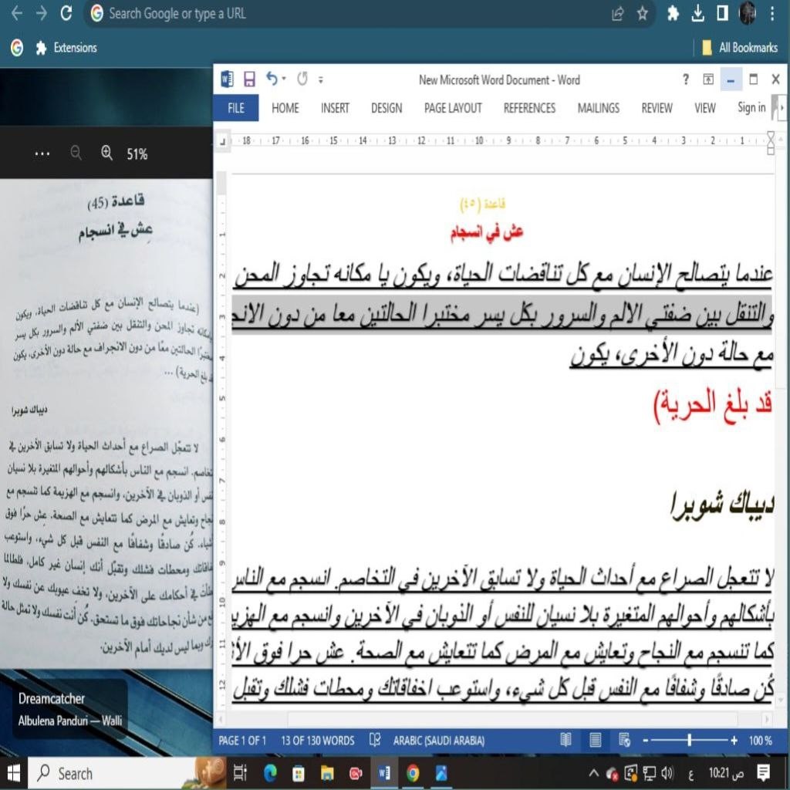Open proofing errors book icon in status bar
This screenshot has width=790, height=790.
pyautogui.click(x=375, y=740)
